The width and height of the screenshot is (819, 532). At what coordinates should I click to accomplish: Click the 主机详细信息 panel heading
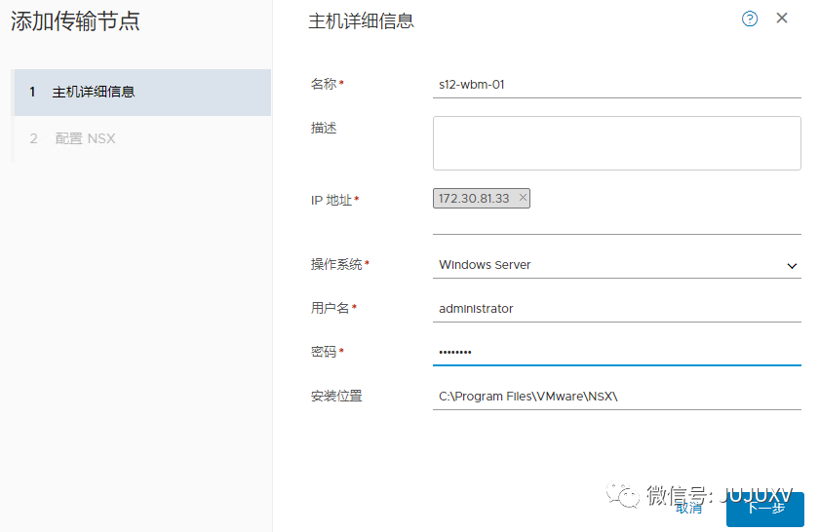coord(361,20)
